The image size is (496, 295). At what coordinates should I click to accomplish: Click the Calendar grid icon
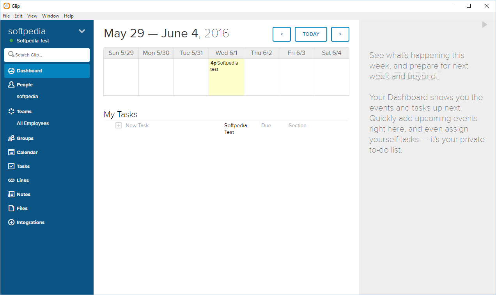[11, 152]
